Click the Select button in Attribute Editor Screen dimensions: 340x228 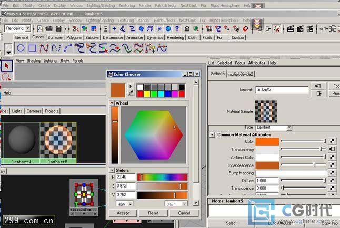231,223
